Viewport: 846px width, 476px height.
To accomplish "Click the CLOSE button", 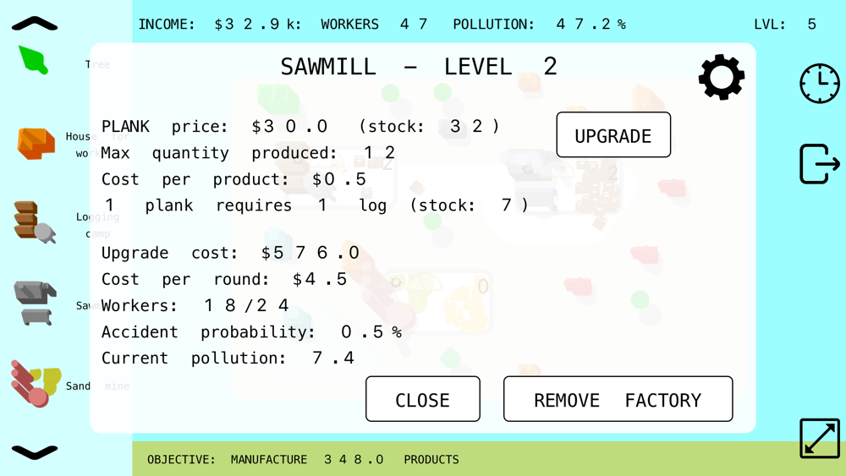I will 422,399.
